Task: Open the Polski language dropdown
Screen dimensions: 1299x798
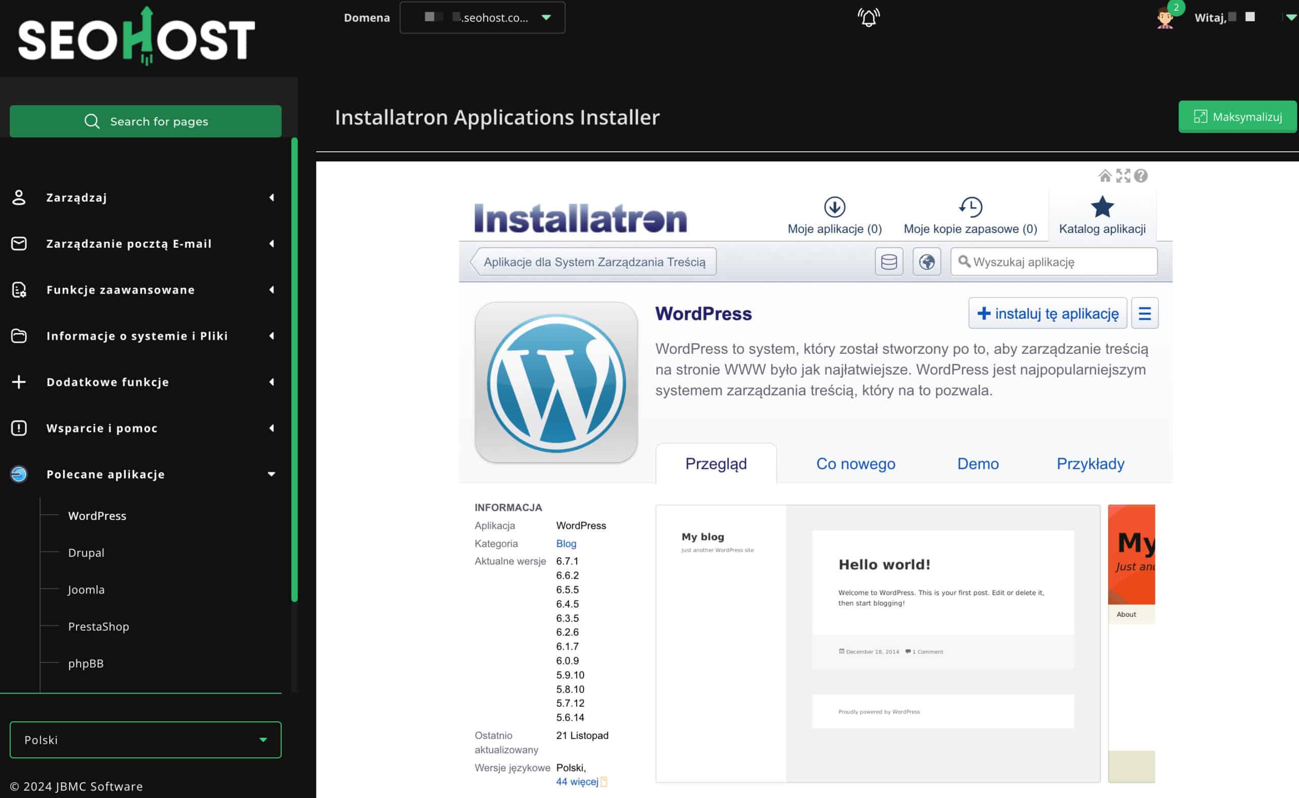Action: click(x=145, y=740)
